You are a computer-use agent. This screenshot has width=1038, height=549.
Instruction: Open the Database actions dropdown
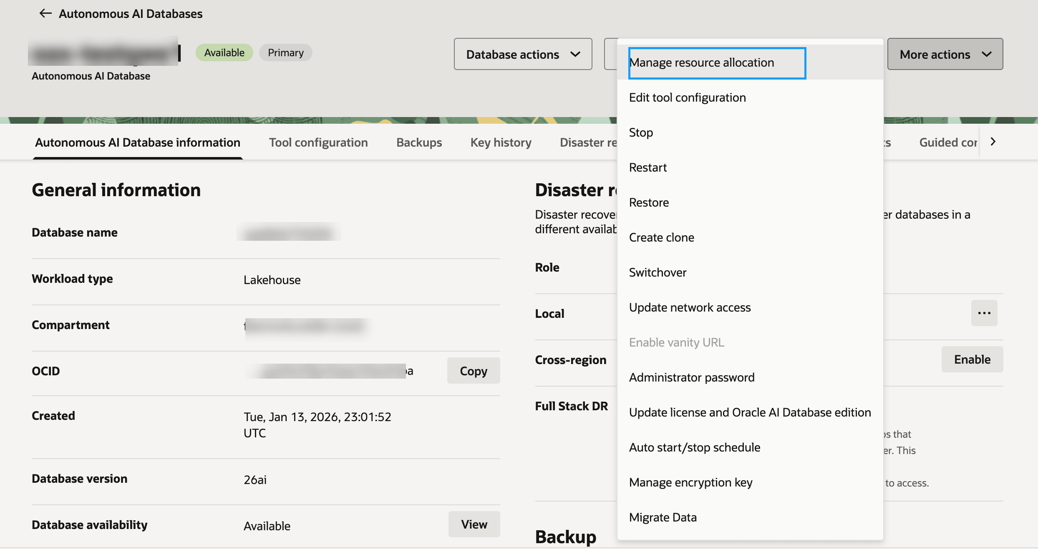522,54
